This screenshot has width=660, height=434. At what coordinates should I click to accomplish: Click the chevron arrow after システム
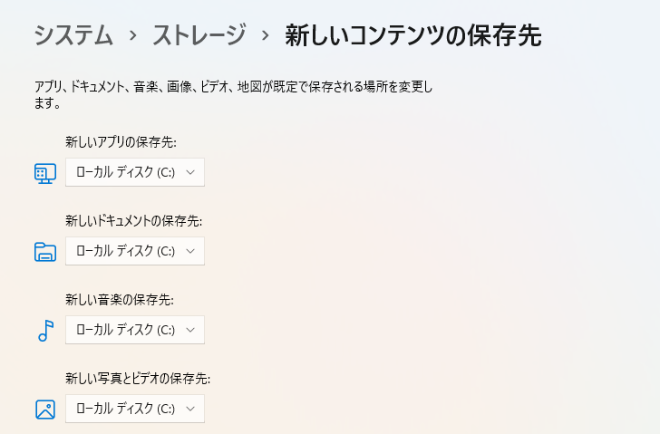pyautogui.click(x=132, y=36)
